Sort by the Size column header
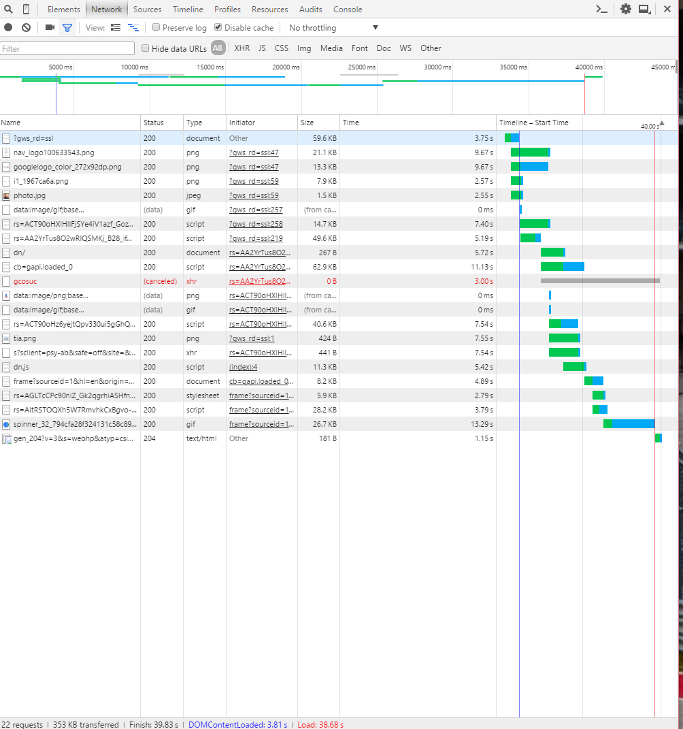Viewport: 683px width, 729px height. click(319, 123)
